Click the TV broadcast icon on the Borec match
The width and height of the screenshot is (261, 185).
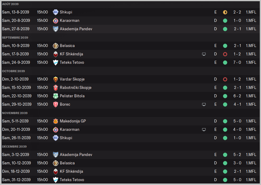[x=204, y=104]
